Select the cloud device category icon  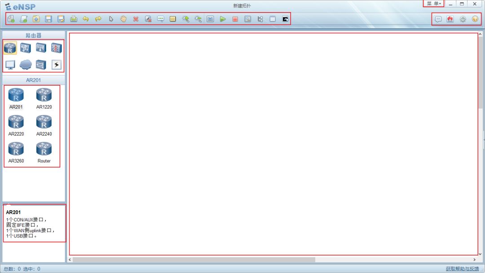coord(25,65)
